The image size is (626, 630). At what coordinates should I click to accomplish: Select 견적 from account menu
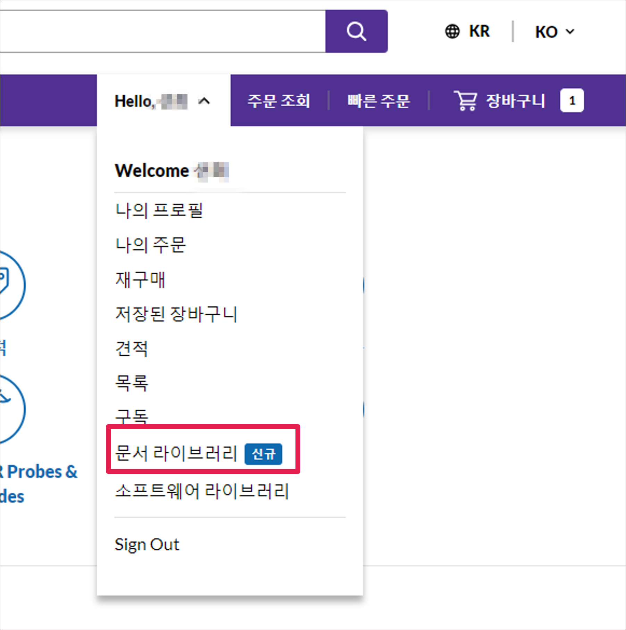click(x=132, y=348)
